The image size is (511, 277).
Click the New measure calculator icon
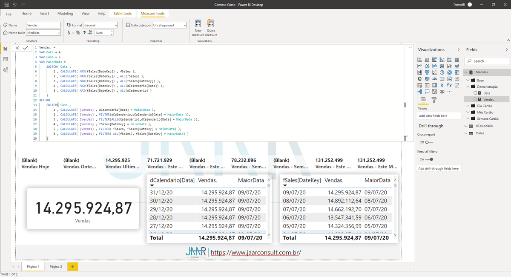(x=197, y=26)
